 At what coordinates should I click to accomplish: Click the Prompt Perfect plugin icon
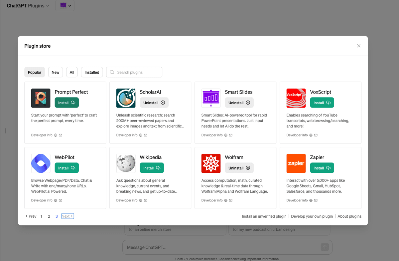(x=41, y=98)
